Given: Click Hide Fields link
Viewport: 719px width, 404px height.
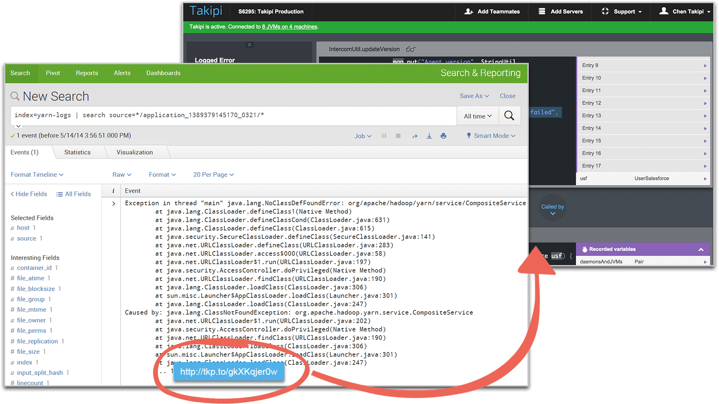Looking at the screenshot, I should tap(29, 194).
